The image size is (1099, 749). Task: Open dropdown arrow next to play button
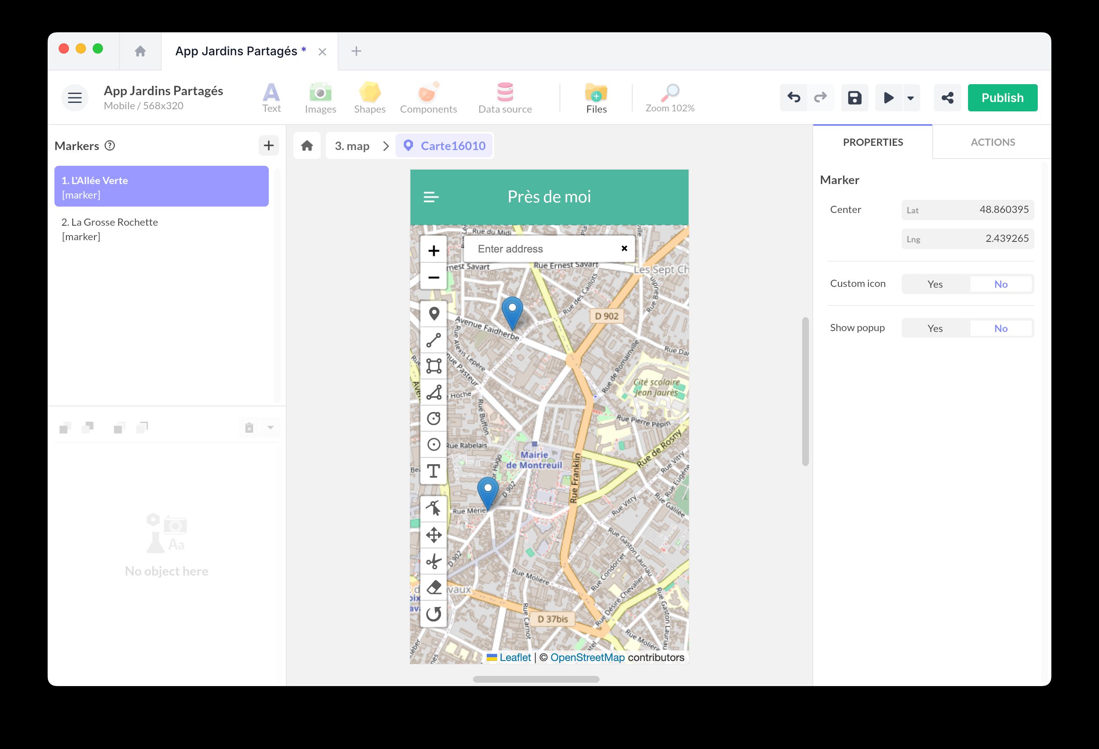[x=910, y=98]
